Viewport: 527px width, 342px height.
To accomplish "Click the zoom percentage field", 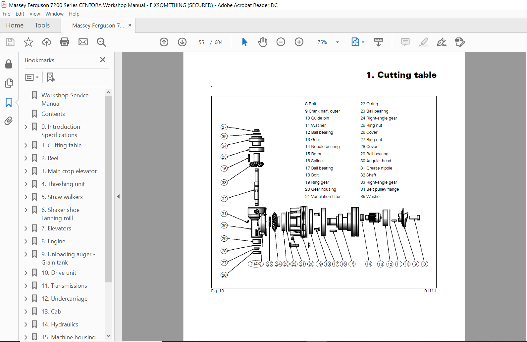I will pyautogui.click(x=322, y=42).
